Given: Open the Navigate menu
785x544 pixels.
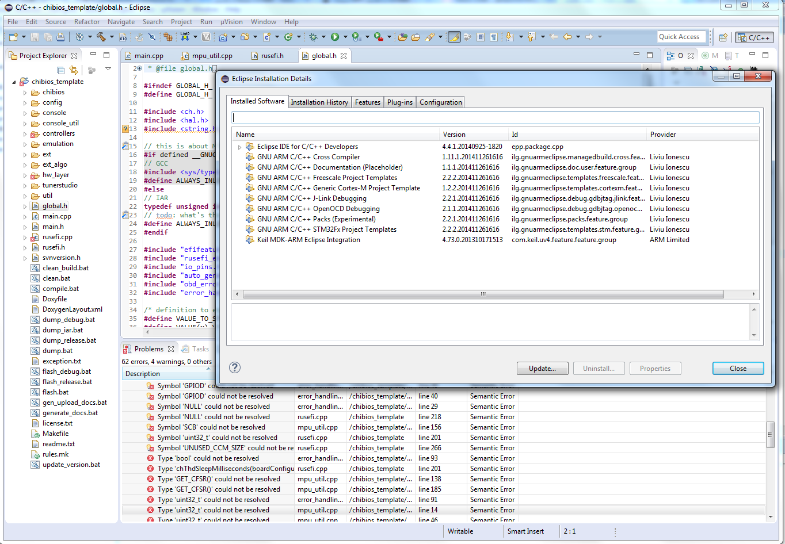Looking at the screenshot, I should click(x=121, y=22).
